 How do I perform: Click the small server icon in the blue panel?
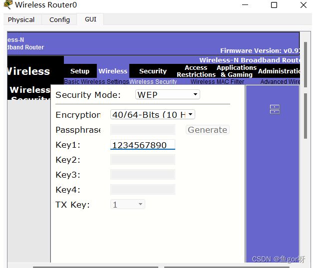click(x=275, y=109)
